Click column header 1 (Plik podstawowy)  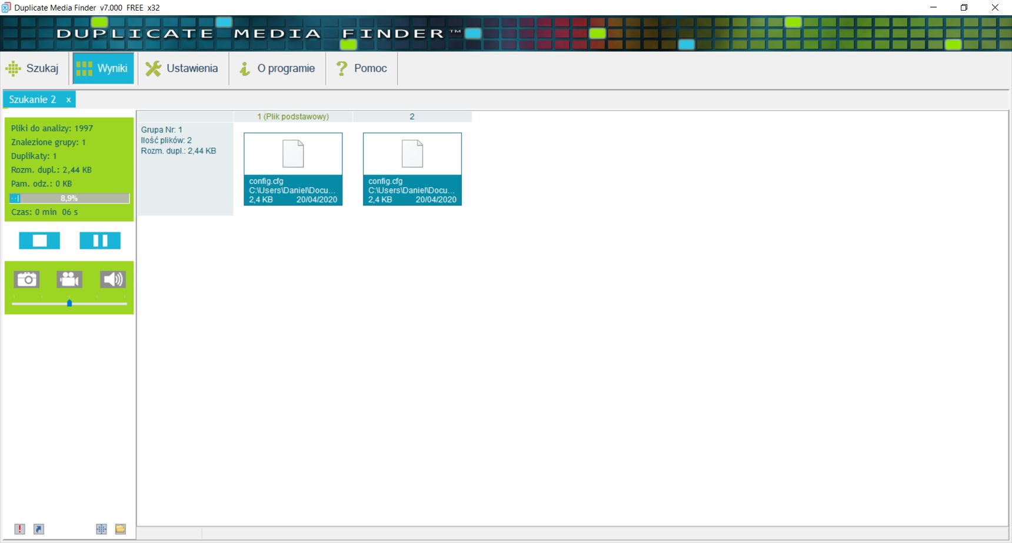click(293, 116)
